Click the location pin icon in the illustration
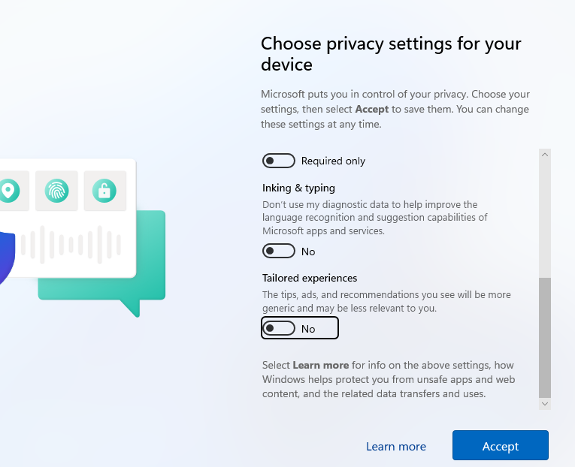 (8, 190)
